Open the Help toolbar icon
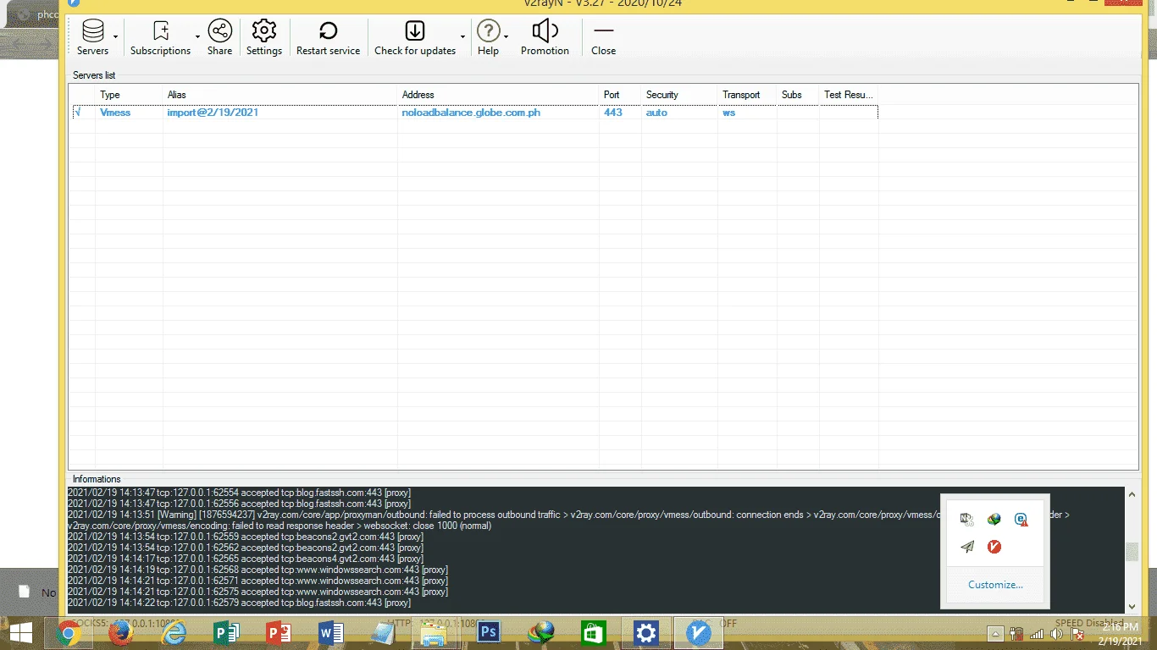The height and width of the screenshot is (650, 1157). click(488, 39)
